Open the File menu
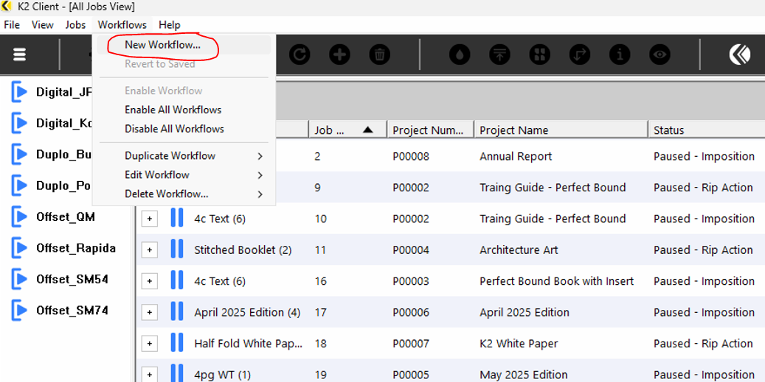Screen dimensions: 765x382 point(12,25)
